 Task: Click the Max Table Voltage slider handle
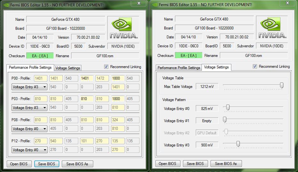282,85
